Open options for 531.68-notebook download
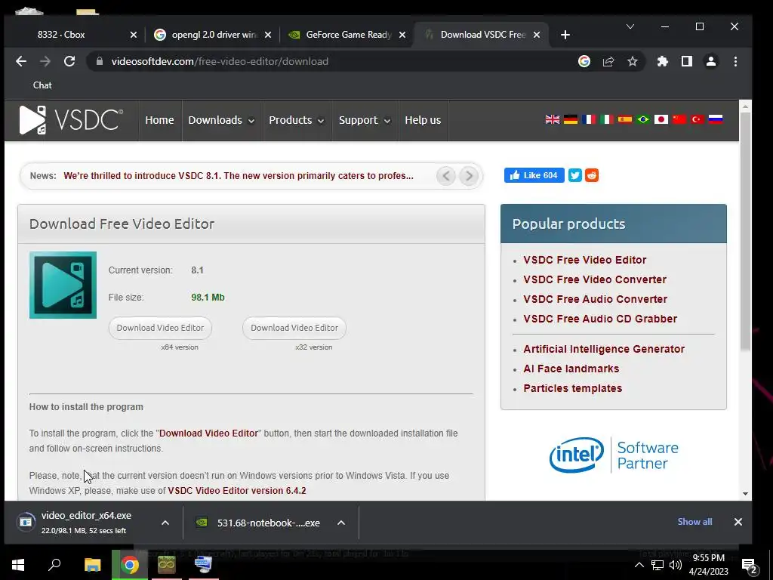Viewport: 773px width, 580px height. (340, 523)
